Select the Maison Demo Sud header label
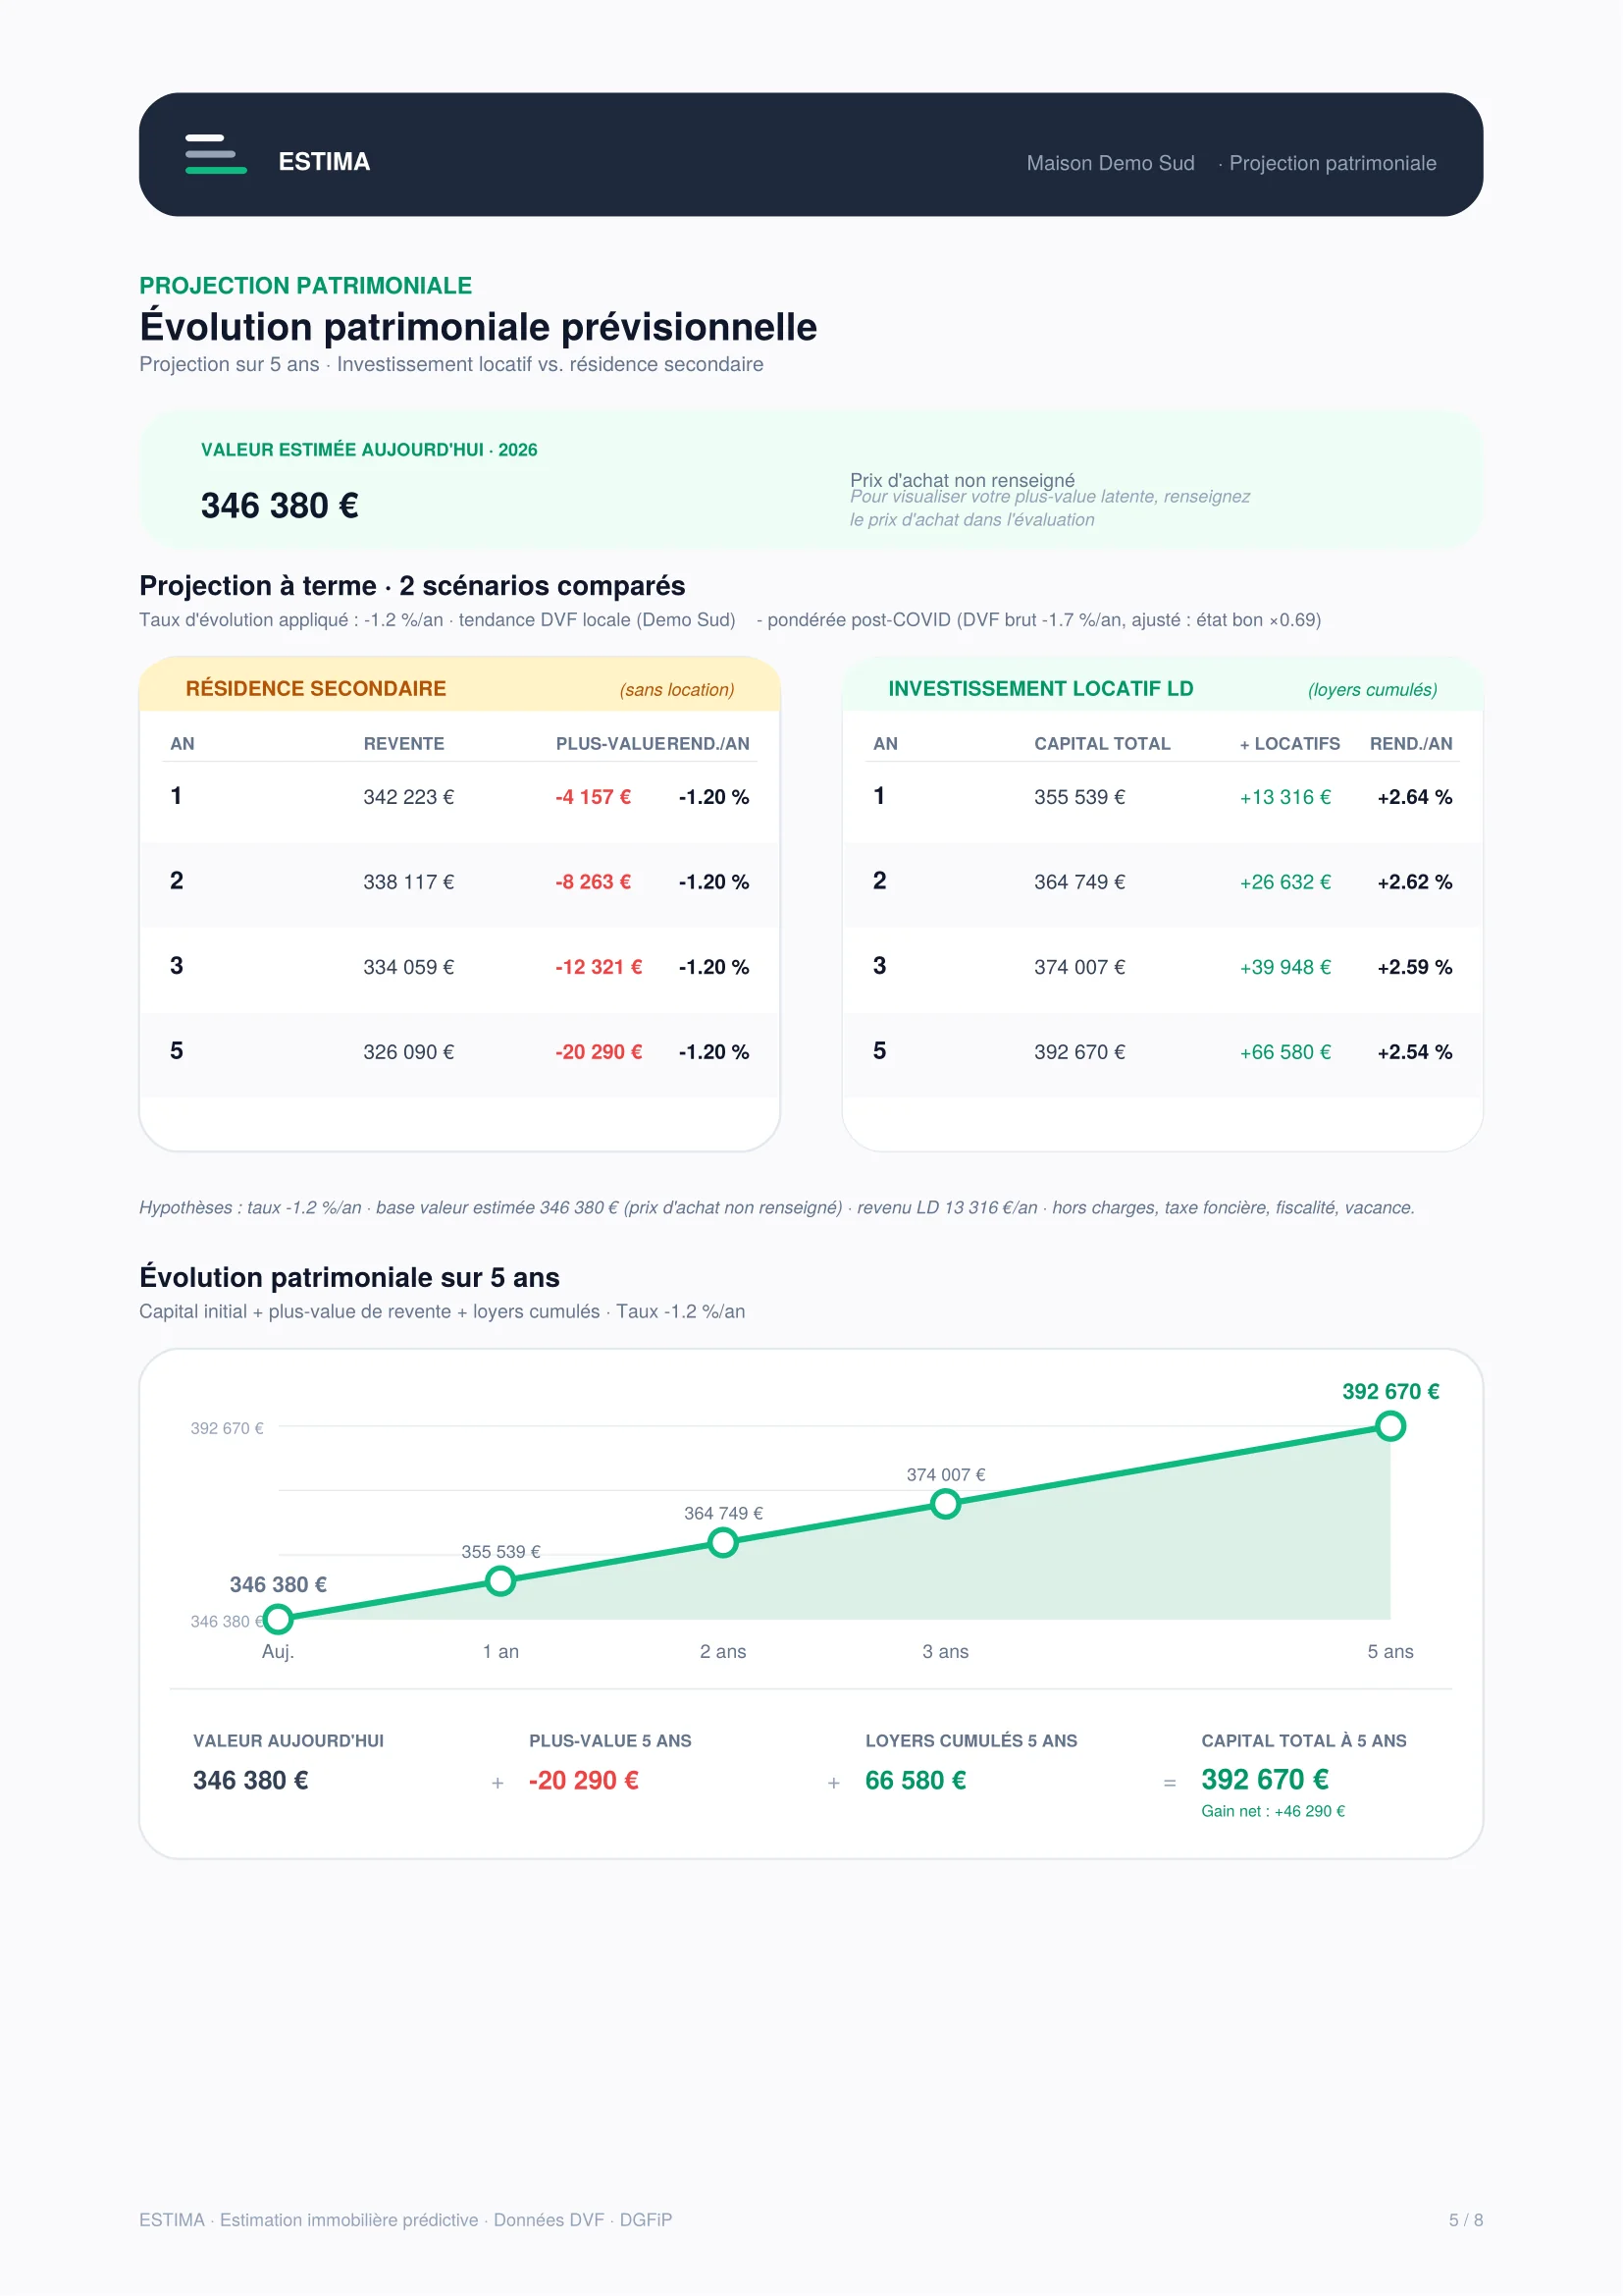Image resolution: width=1623 pixels, height=2296 pixels. 1111,163
